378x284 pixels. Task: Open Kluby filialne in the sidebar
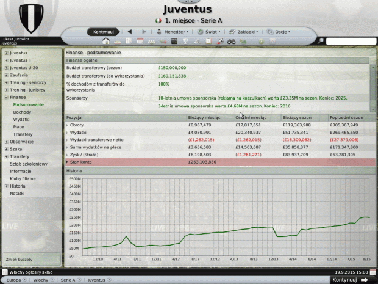point(23,179)
